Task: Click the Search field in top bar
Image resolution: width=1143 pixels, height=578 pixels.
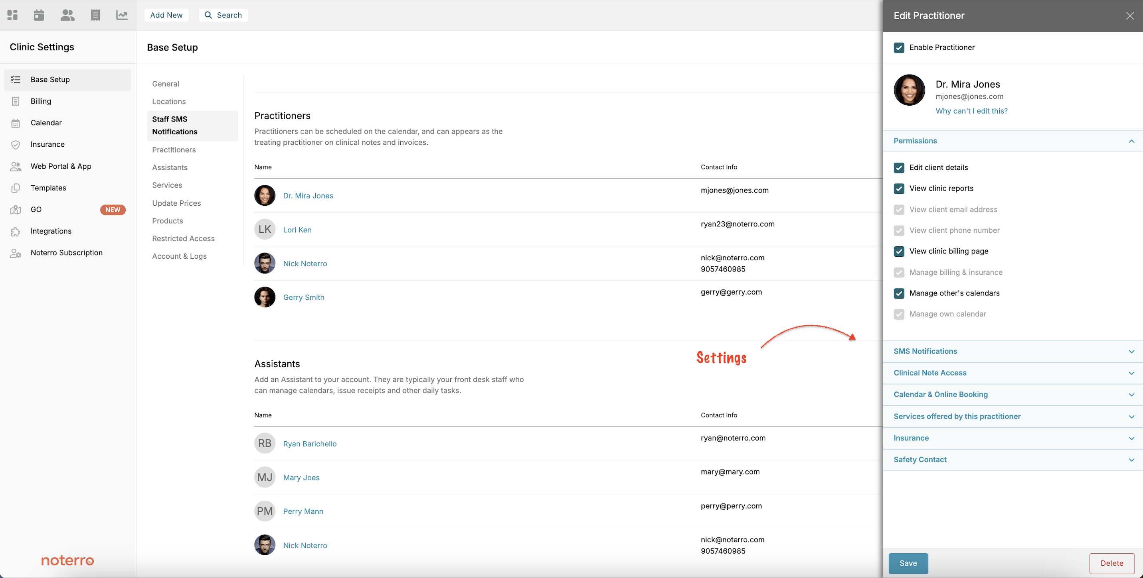Action: (x=223, y=15)
